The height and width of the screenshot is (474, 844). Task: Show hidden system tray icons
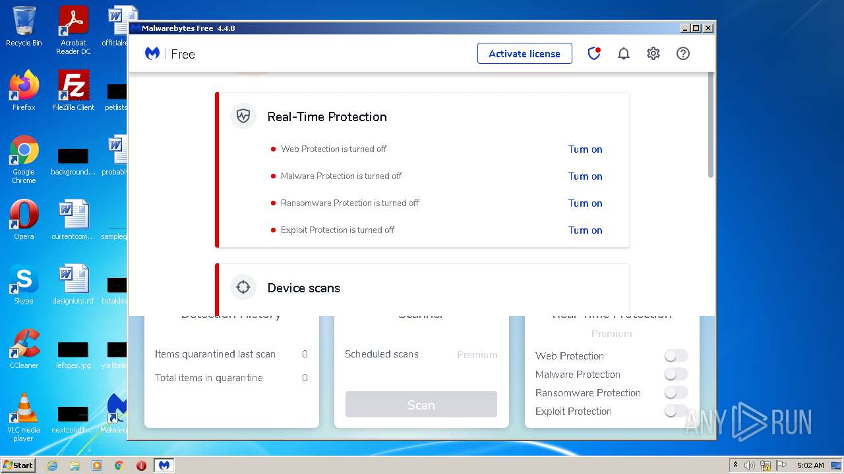pos(736,465)
